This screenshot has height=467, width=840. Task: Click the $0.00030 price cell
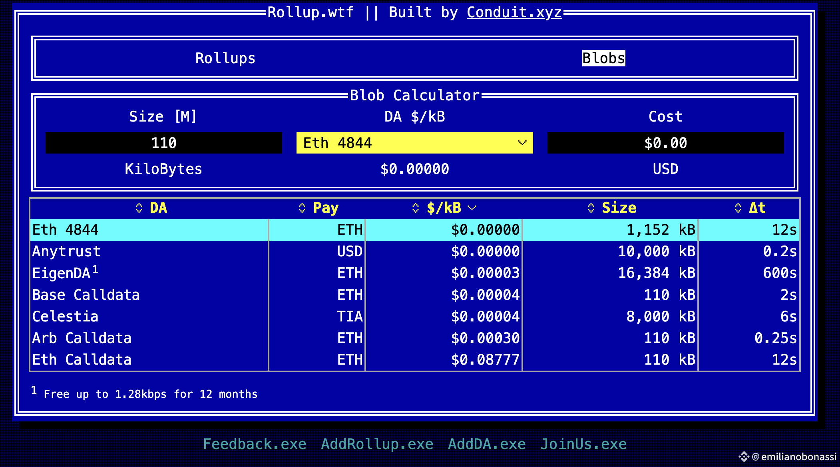coord(485,338)
